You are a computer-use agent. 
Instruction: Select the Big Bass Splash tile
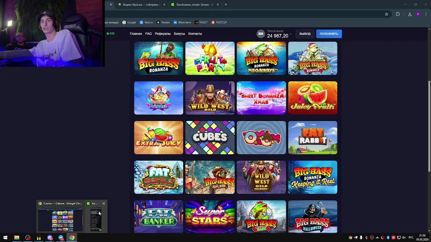210,177
